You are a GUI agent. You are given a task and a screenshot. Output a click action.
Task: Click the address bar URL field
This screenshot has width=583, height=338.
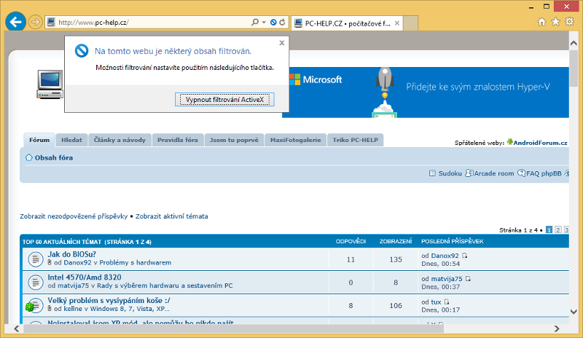pyautogui.click(x=146, y=23)
